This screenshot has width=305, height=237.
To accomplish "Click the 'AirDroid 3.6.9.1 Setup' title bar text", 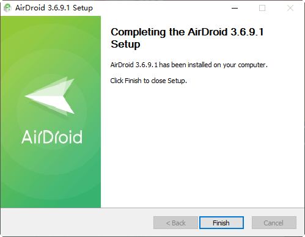I will click(x=54, y=8).
